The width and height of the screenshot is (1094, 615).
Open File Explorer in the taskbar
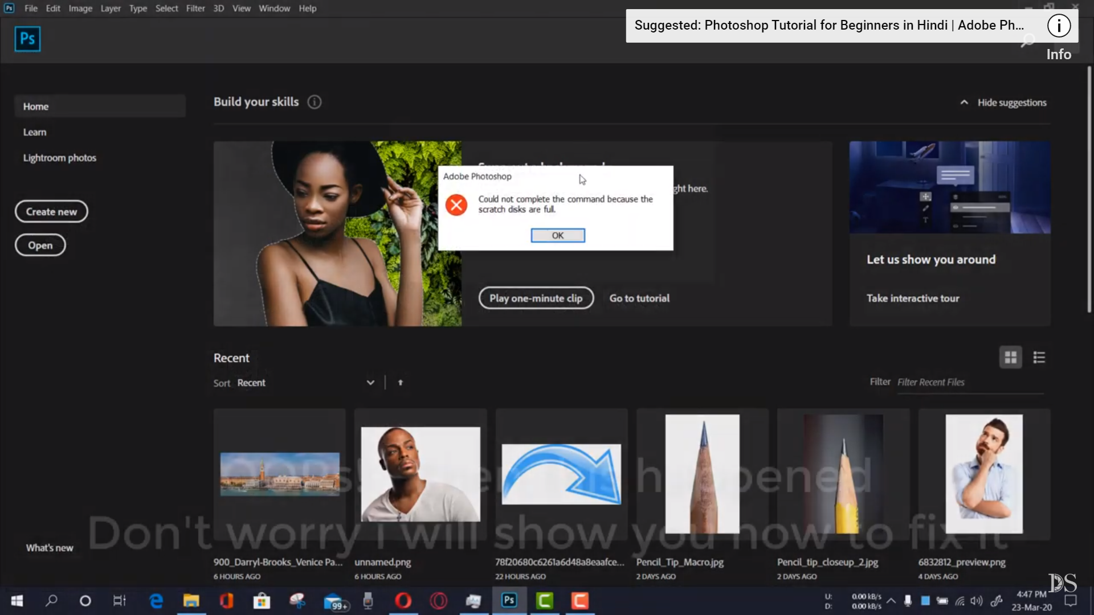coord(191,601)
